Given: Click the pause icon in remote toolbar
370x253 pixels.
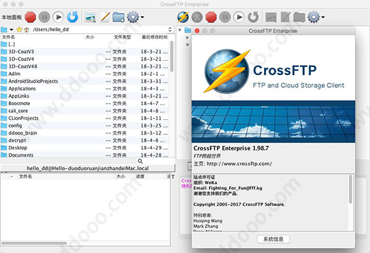Looking at the screenshot, I should [225, 17].
